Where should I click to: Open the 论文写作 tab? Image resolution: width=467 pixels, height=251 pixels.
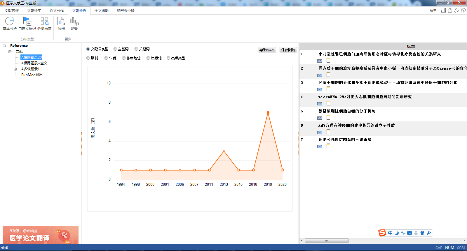pyautogui.click(x=57, y=10)
